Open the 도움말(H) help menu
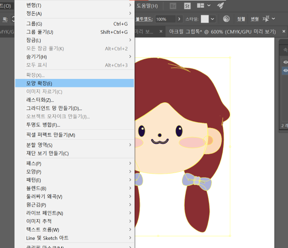Screen dimensions: 288x248 click(x=147, y=6)
